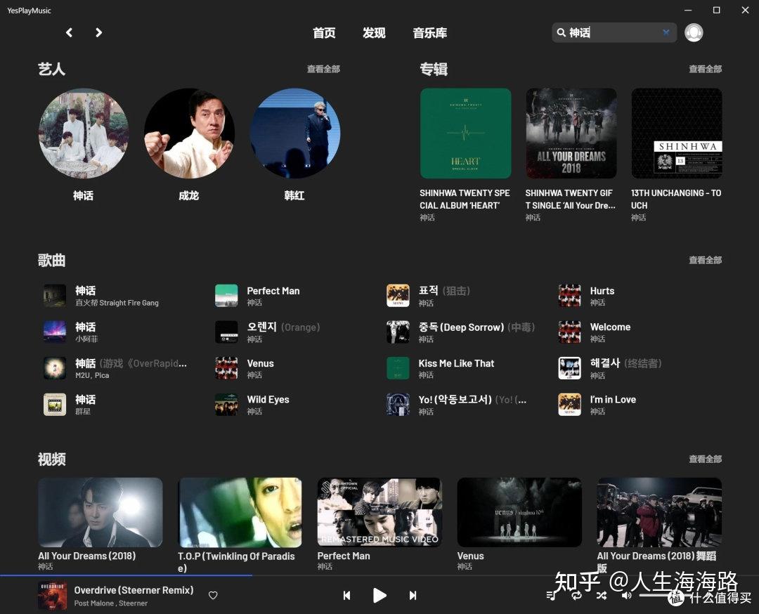Navigate forward with the right arrow
The image size is (759, 614).
tap(98, 32)
